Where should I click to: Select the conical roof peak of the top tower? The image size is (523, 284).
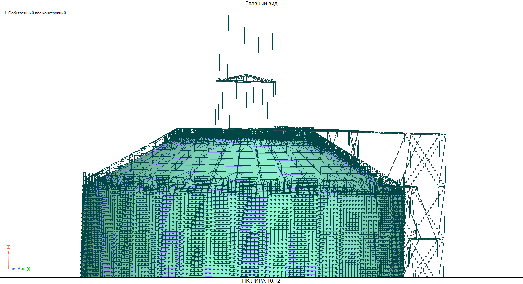(245, 75)
